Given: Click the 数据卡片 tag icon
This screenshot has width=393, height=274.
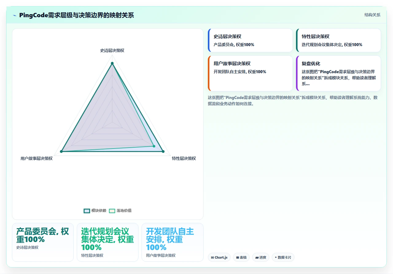Looking at the screenshot, I should (x=276, y=258).
